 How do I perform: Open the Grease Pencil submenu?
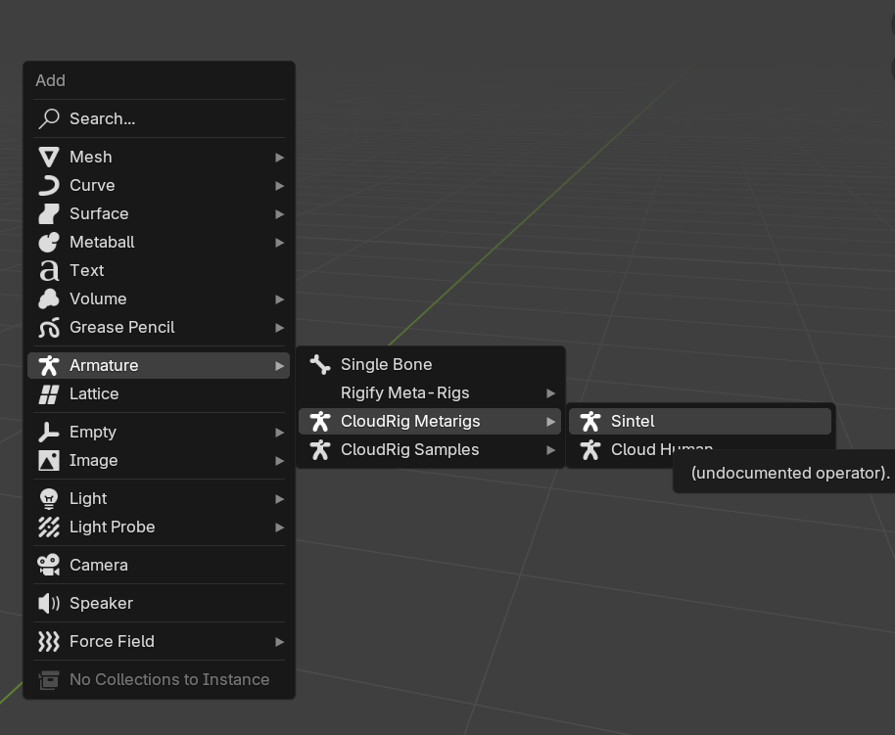pos(159,328)
